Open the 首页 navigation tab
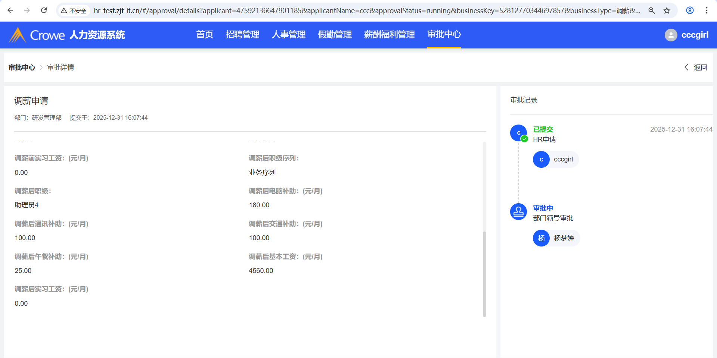Image resolution: width=717 pixels, height=358 pixels. (x=205, y=35)
